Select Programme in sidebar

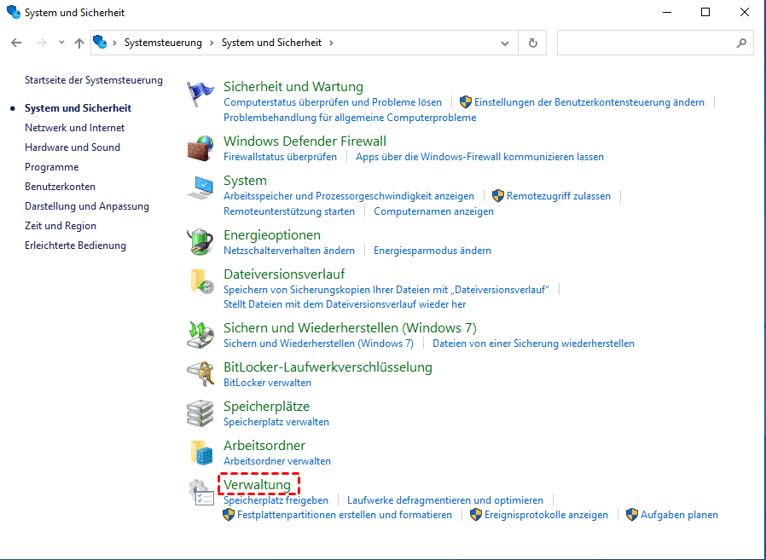click(52, 166)
